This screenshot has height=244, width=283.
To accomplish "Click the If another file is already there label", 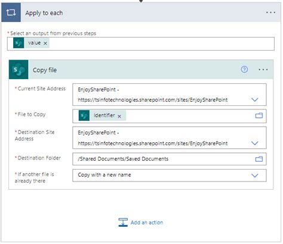I will [x=34, y=177].
